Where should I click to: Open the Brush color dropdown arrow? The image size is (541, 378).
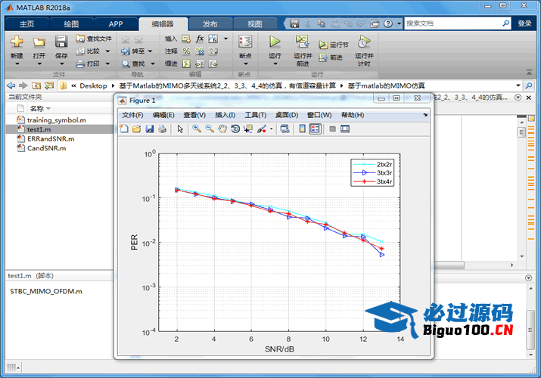click(x=271, y=129)
